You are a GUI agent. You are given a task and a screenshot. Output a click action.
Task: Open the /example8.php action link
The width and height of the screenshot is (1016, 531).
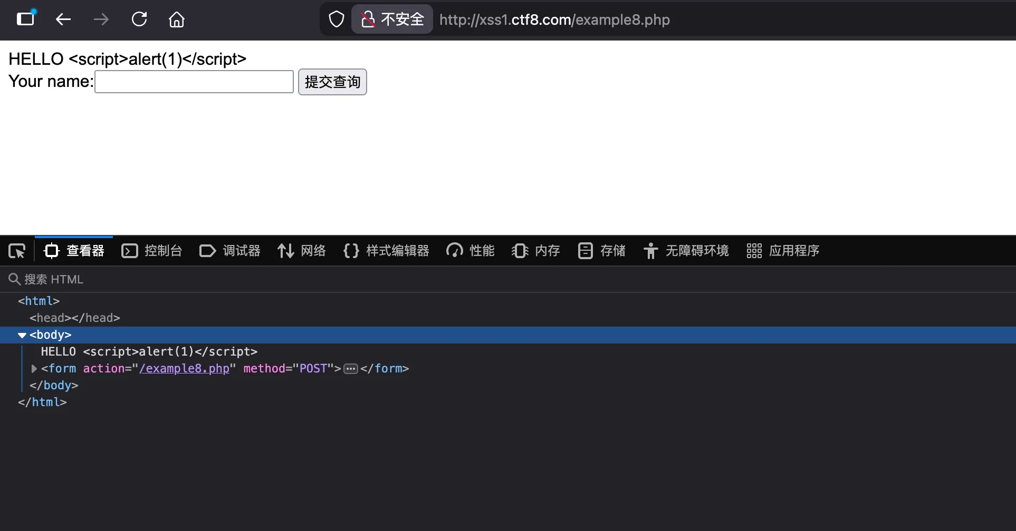tap(184, 368)
